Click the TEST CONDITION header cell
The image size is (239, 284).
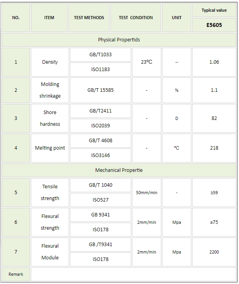(136, 18)
